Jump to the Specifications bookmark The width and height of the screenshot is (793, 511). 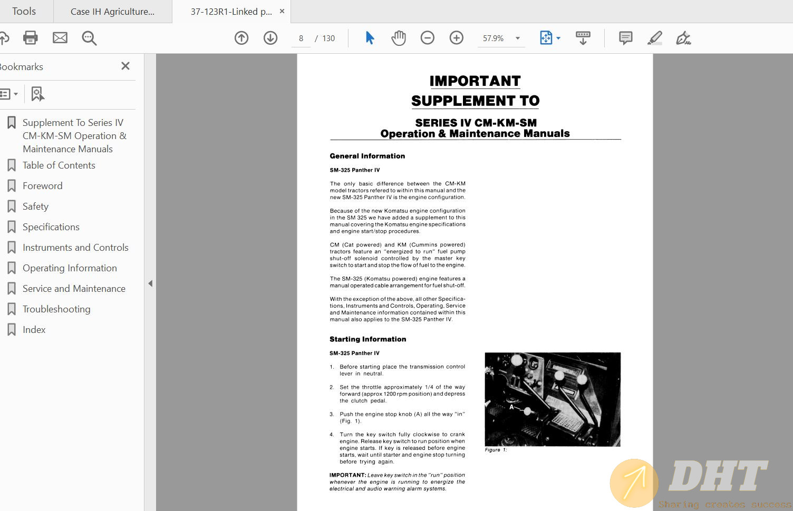(x=51, y=227)
